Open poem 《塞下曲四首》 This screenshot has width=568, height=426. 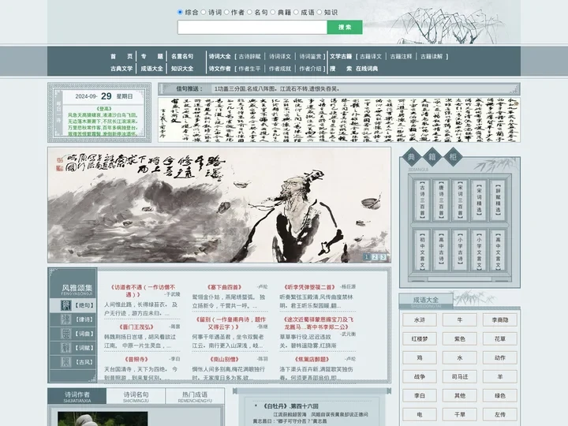225,287
